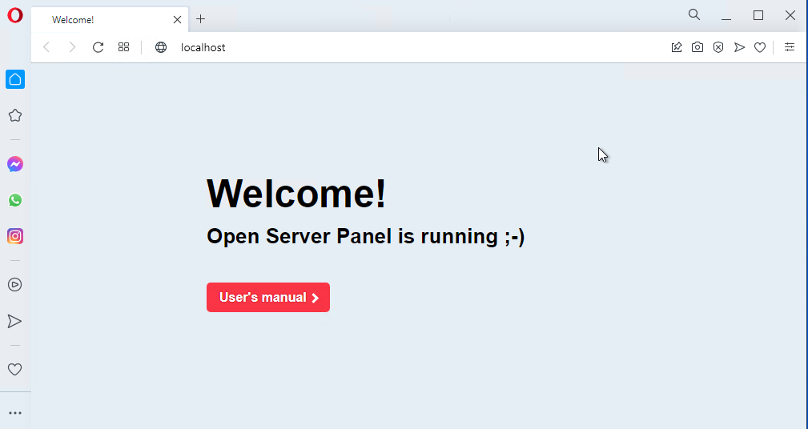
Task: Open the Opera main menu logo
Action: (15, 15)
